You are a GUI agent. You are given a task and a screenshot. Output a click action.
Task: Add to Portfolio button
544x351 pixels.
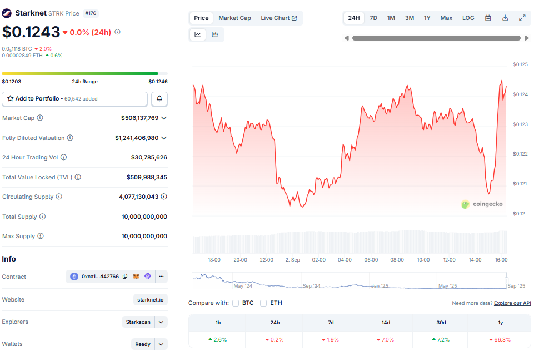point(74,98)
